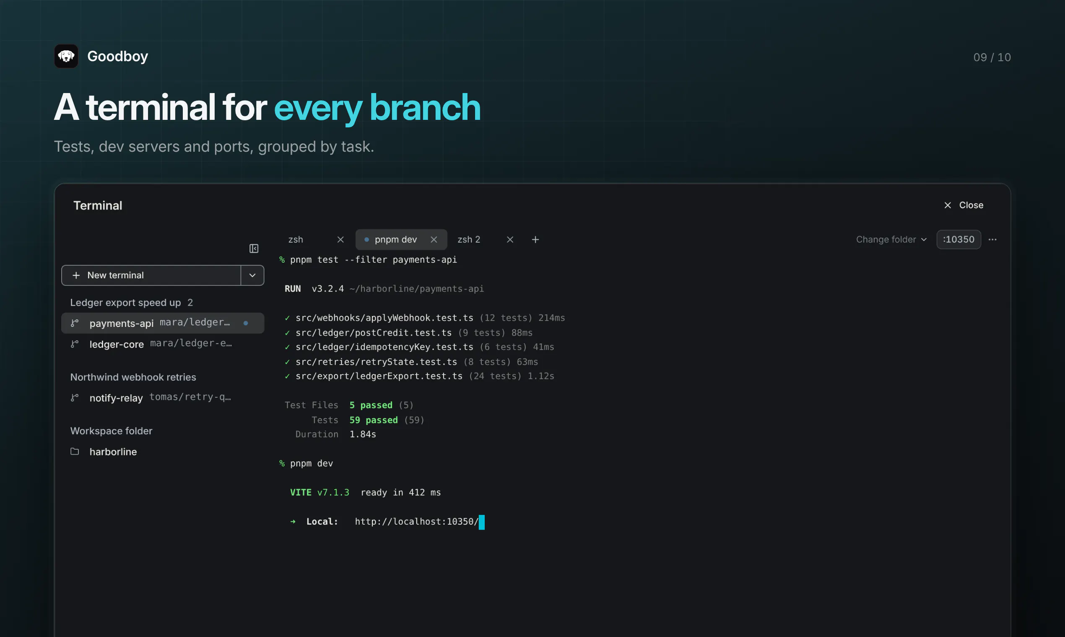Select the harborline workspace folder
The image size is (1065, 637).
coord(163,452)
